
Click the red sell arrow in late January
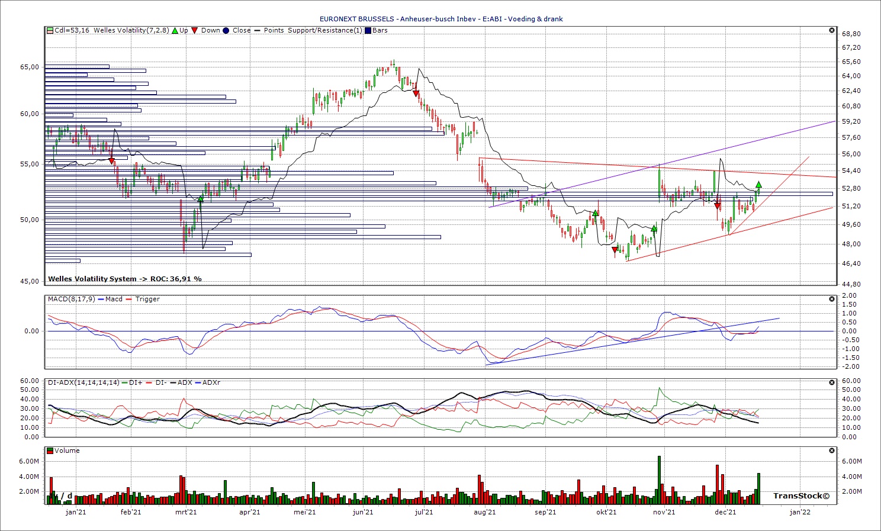111,160
